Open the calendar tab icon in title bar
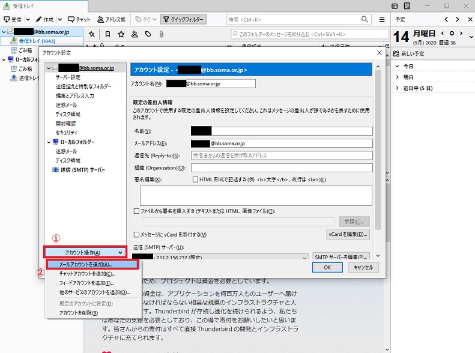Image resolution: width=475 pixels, height=353 pixels. pos(395,6)
